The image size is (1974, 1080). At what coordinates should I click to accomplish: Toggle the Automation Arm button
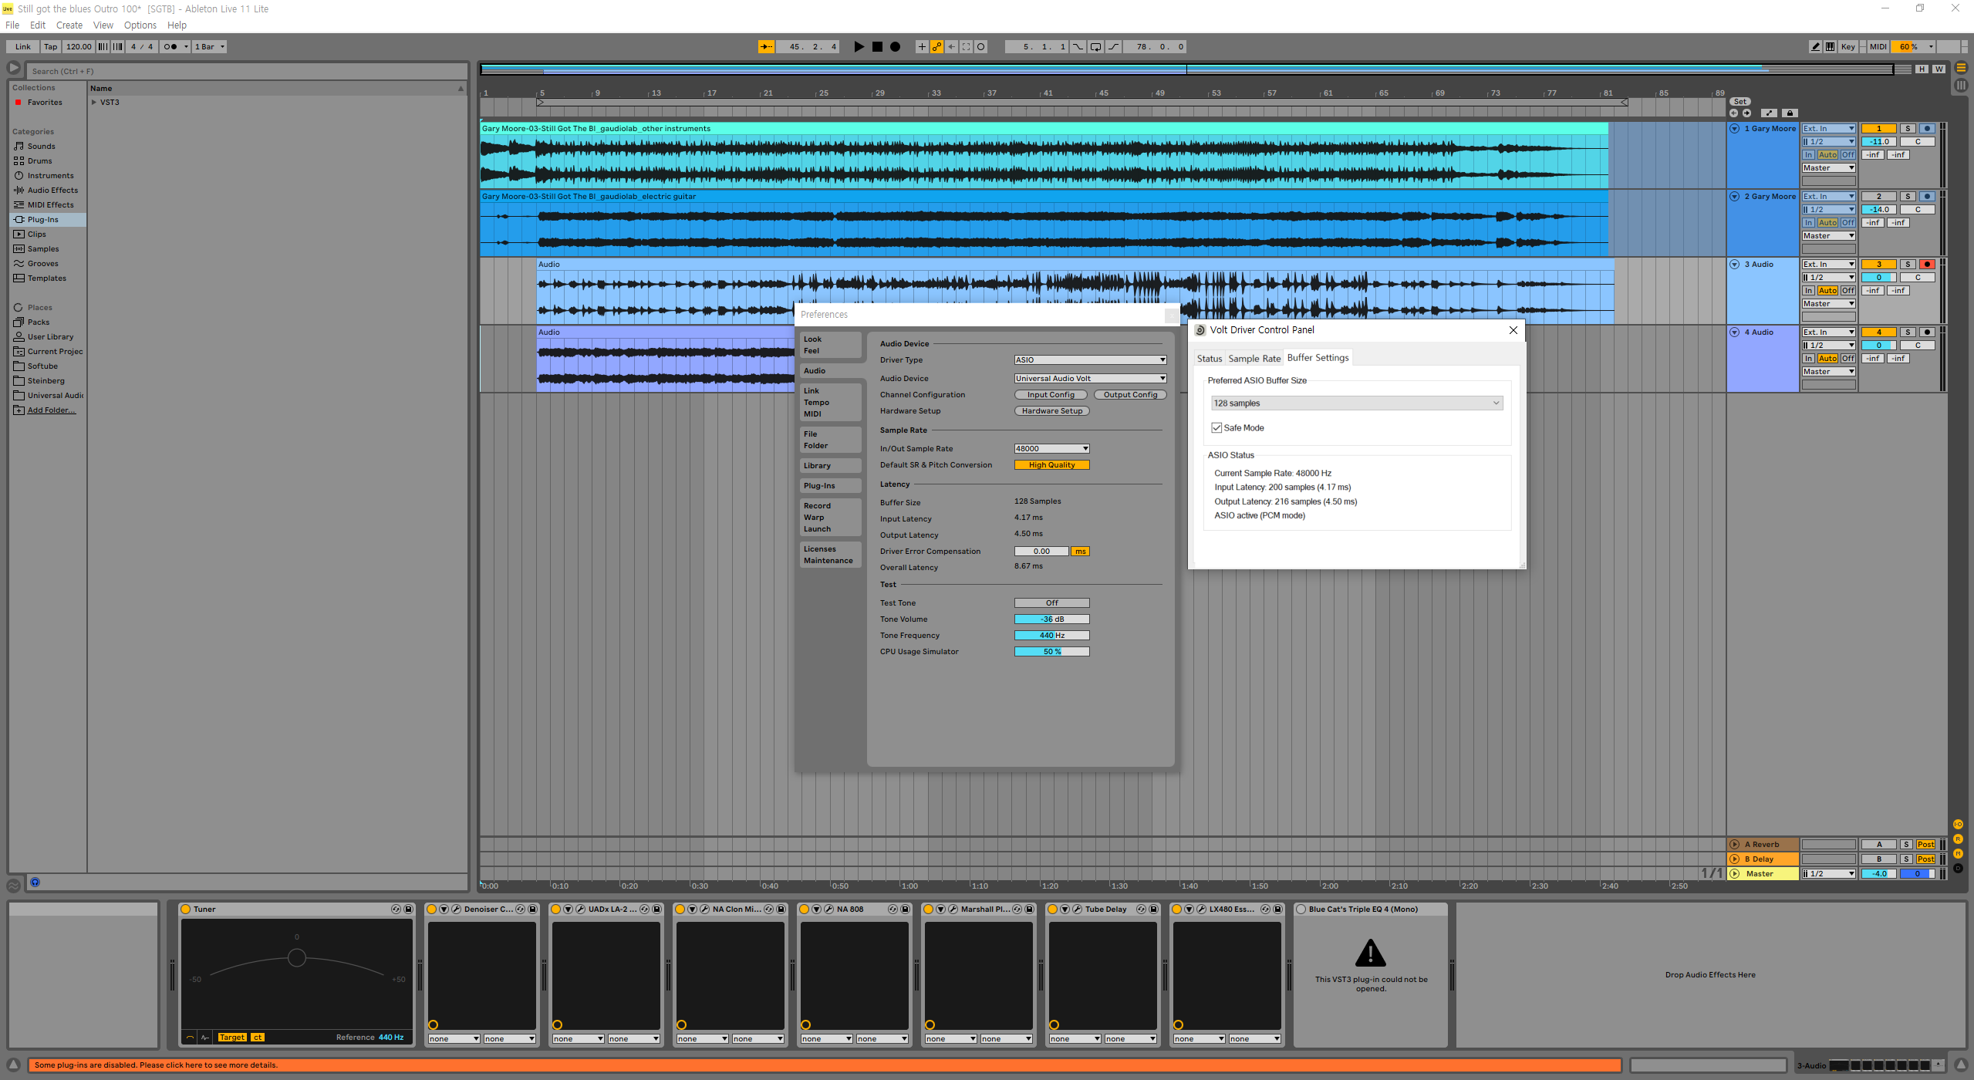[936, 47]
